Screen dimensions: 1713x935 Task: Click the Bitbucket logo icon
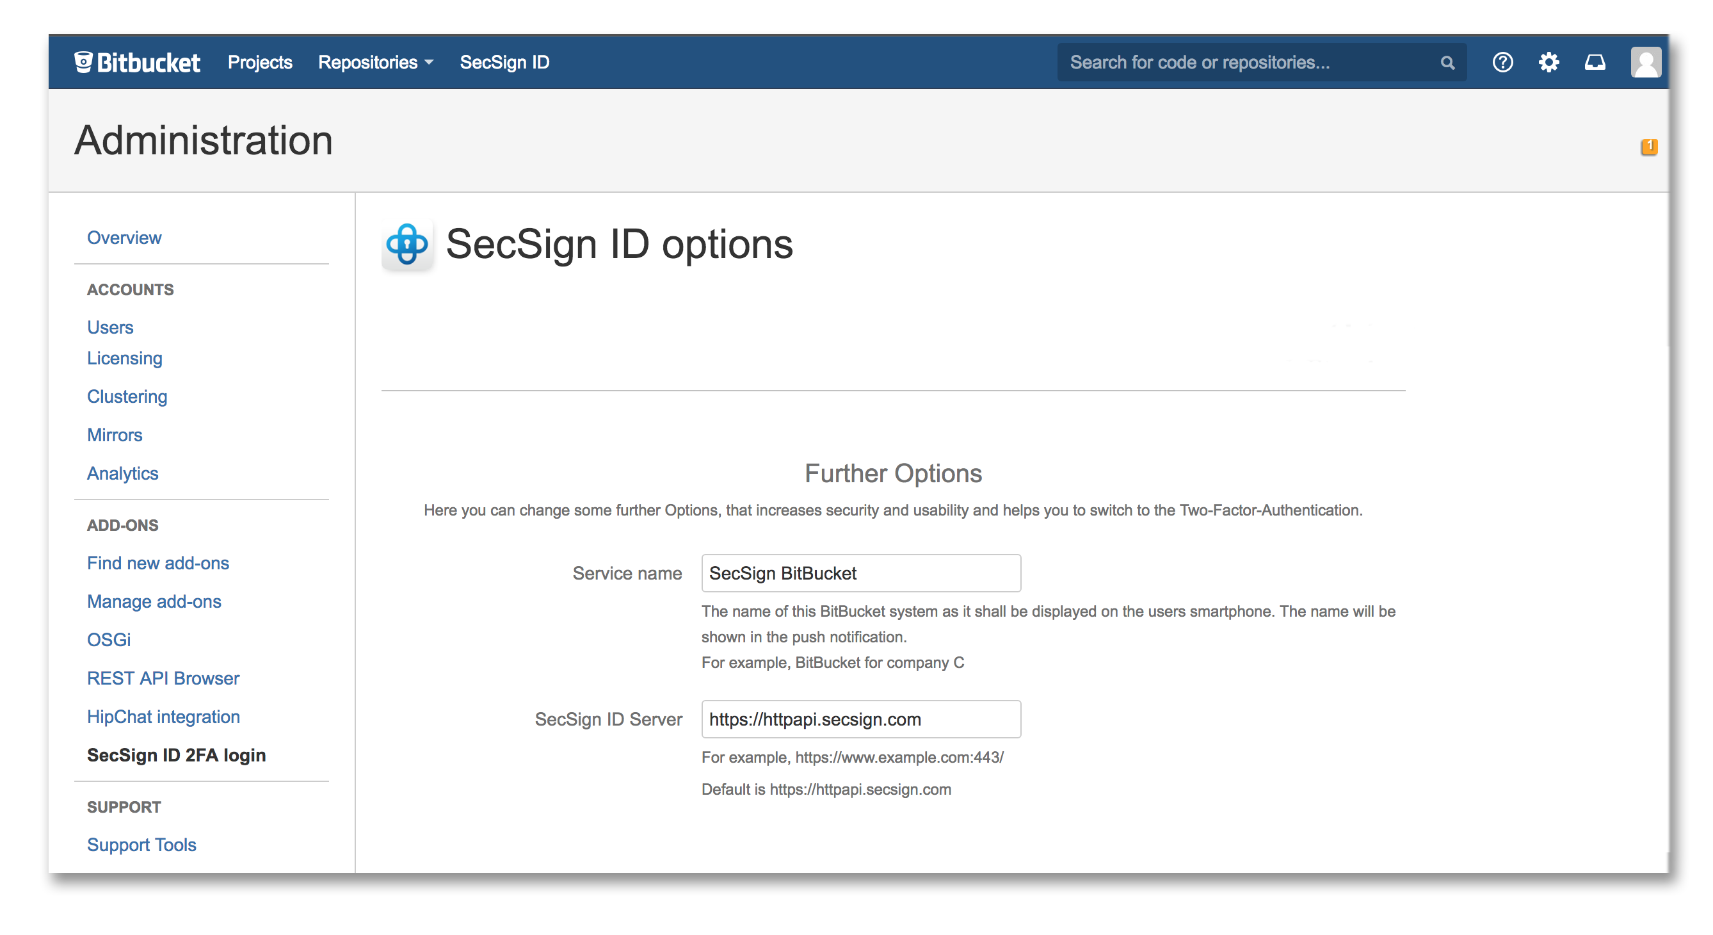tap(83, 62)
